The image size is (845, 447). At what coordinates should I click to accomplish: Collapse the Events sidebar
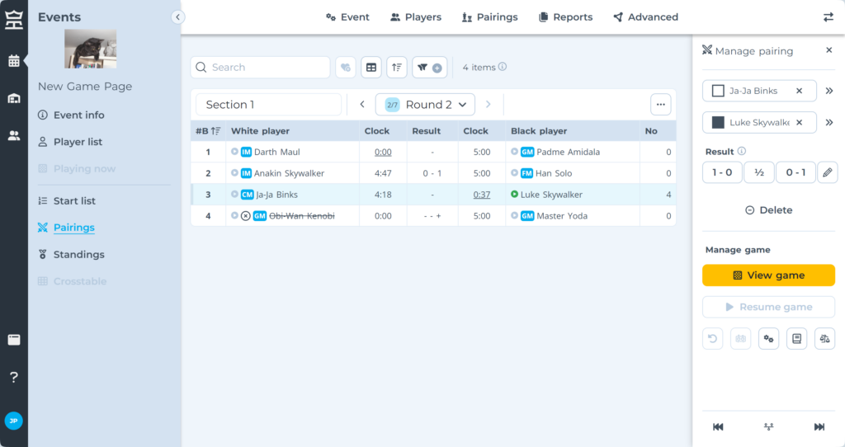[x=178, y=17]
